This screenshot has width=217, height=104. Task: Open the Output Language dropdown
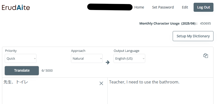click(x=129, y=58)
